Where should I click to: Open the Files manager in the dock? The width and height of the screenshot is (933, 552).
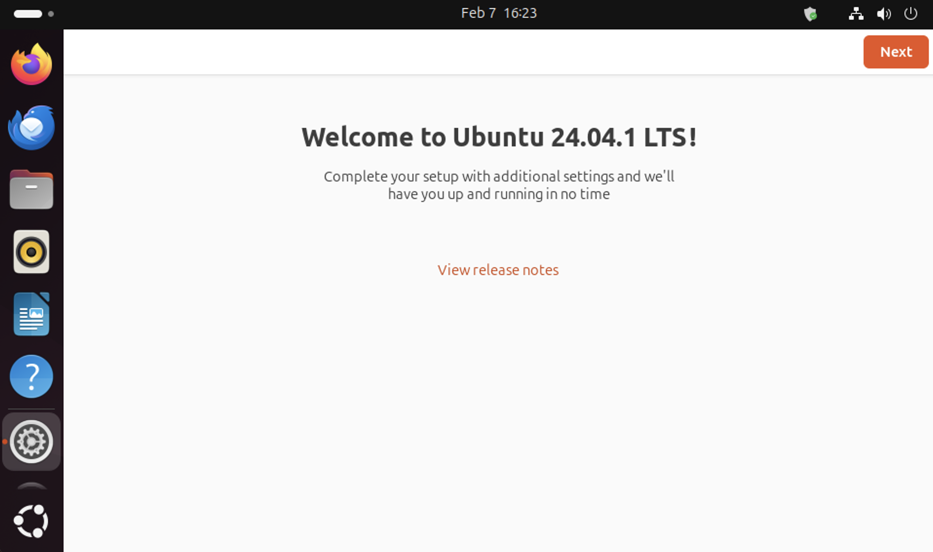pos(32,190)
